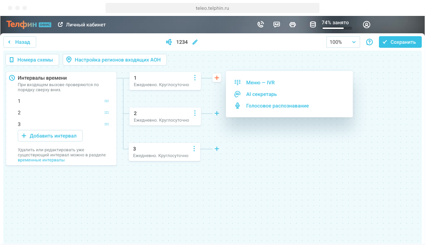Select Голосовое распознавание option

[277, 106]
